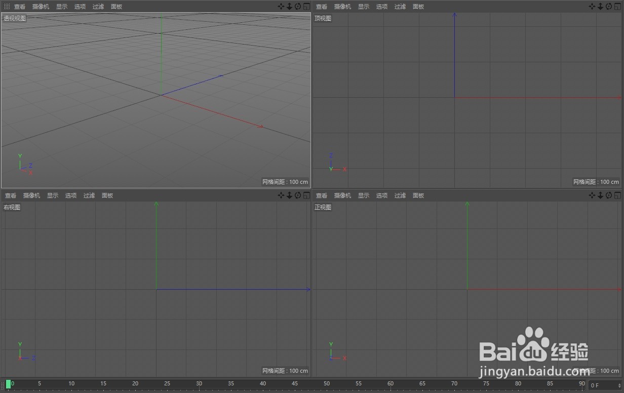Image resolution: width=624 pixels, height=393 pixels.
Task: Toggle active view icon in perspective viewport
Action: 306,7
